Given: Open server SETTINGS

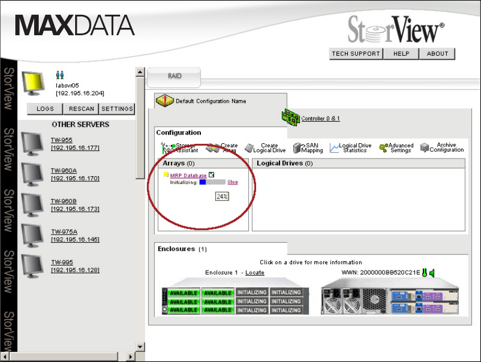Looking at the screenshot, I should [x=117, y=109].
